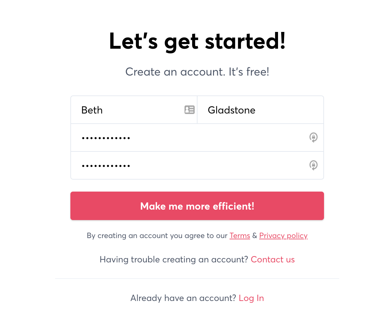Image resolution: width=376 pixels, height=325 pixels.
Task: Click the upper password field's lock icon
Action: [x=313, y=138]
